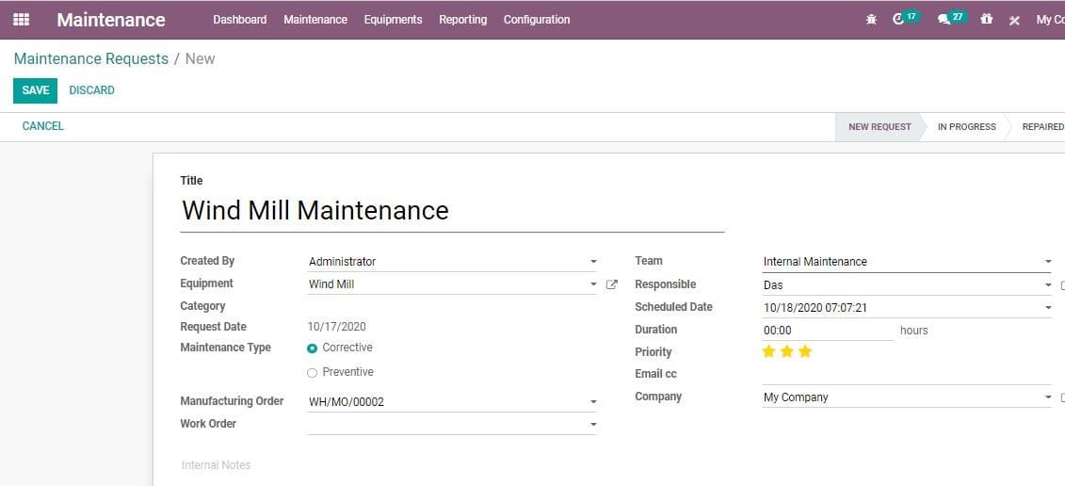Click the Maintenance app title
Screen dimensions: 1065x486
coord(111,20)
